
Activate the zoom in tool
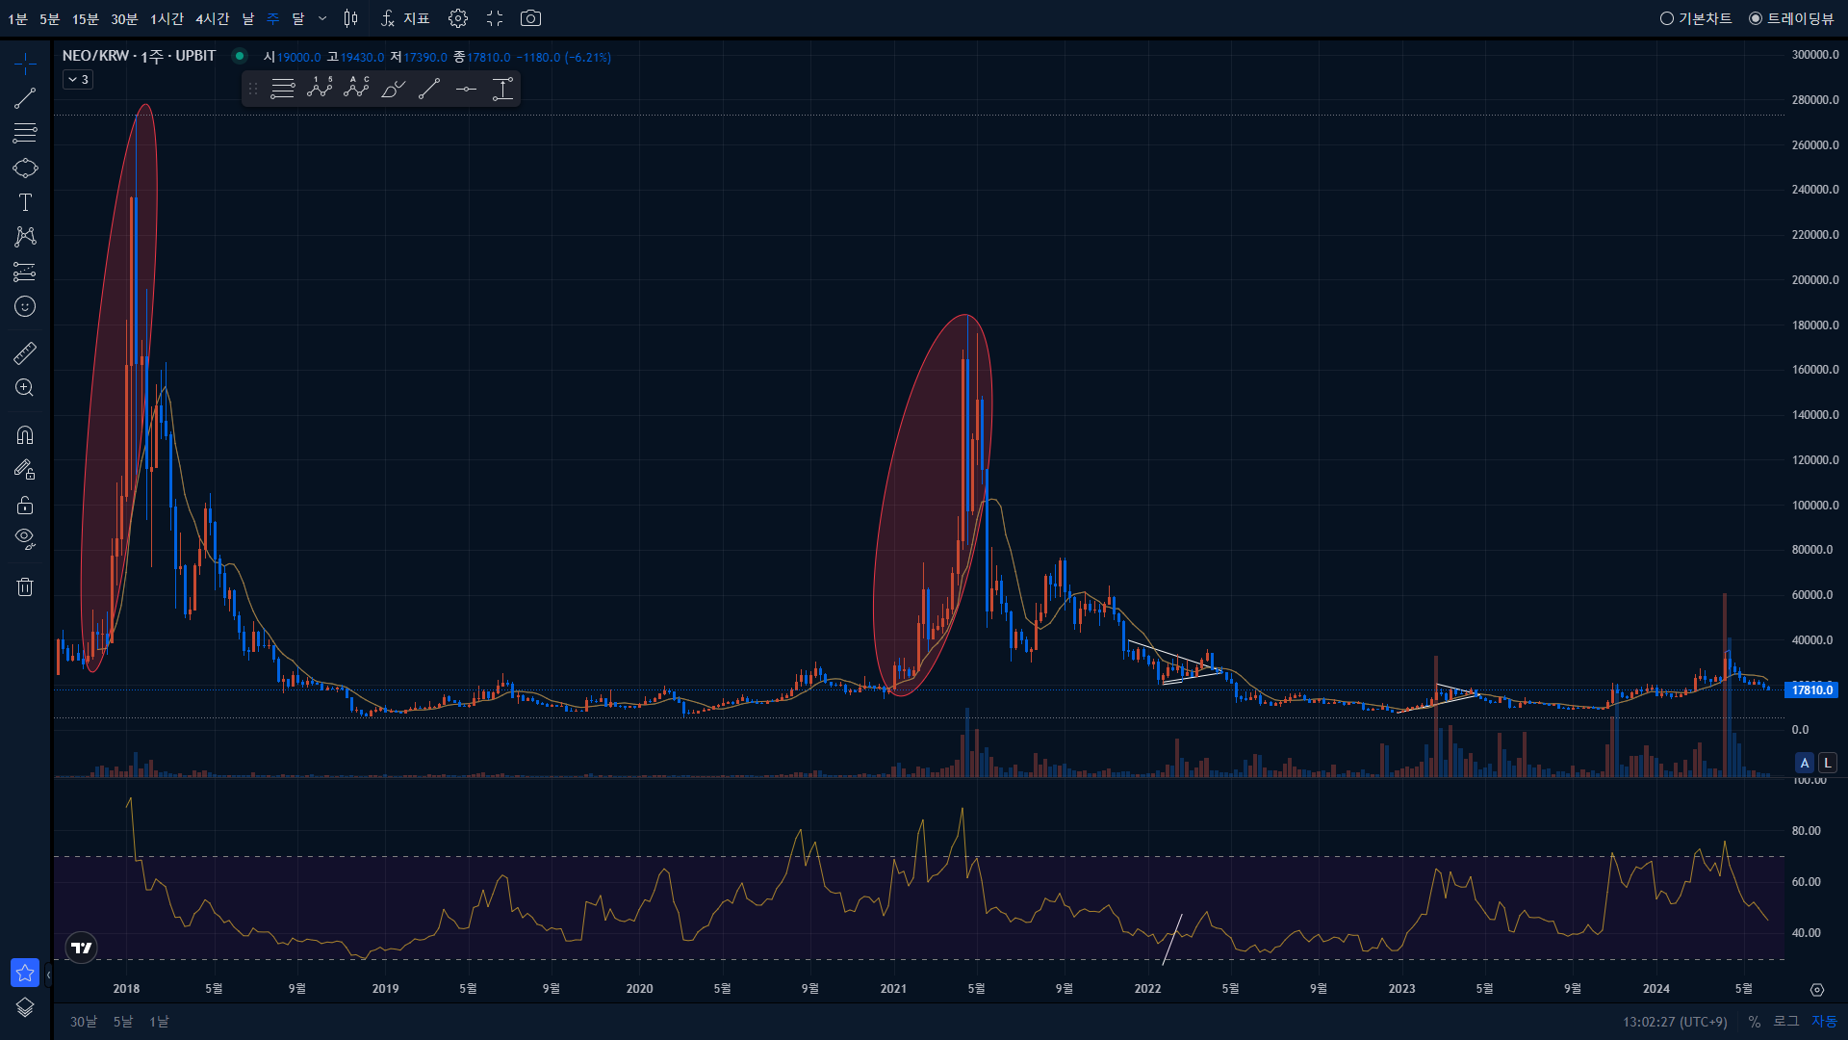click(x=25, y=388)
